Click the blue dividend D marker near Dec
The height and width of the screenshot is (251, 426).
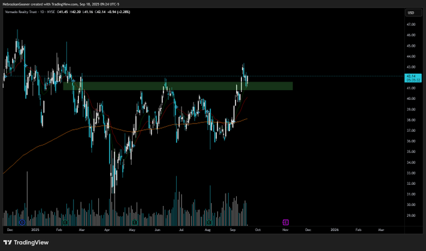click(23, 222)
